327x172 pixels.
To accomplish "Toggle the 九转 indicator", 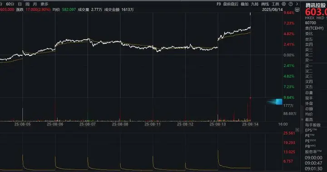I will click(255, 4).
